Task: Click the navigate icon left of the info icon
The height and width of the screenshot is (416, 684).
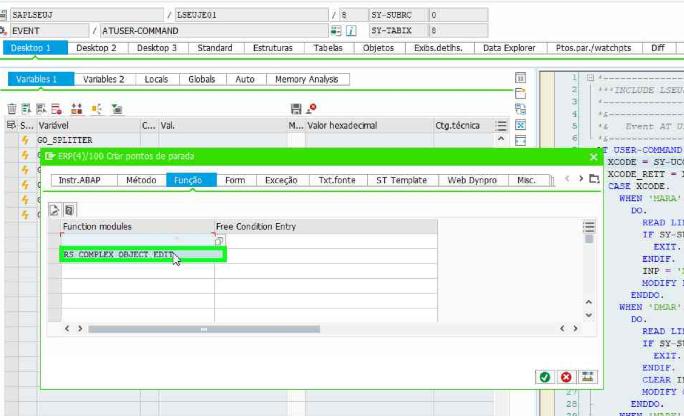Action: [x=336, y=31]
